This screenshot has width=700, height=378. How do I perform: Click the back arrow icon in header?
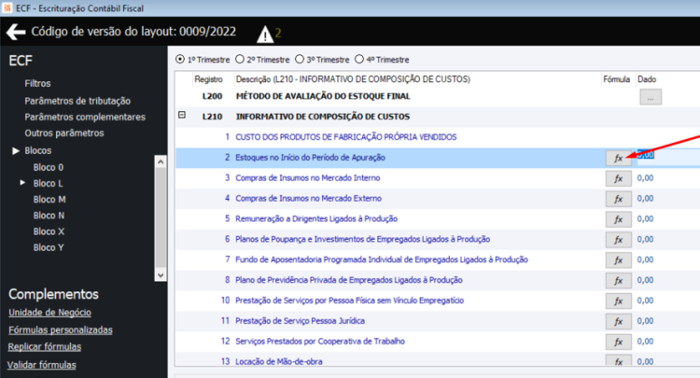16,32
